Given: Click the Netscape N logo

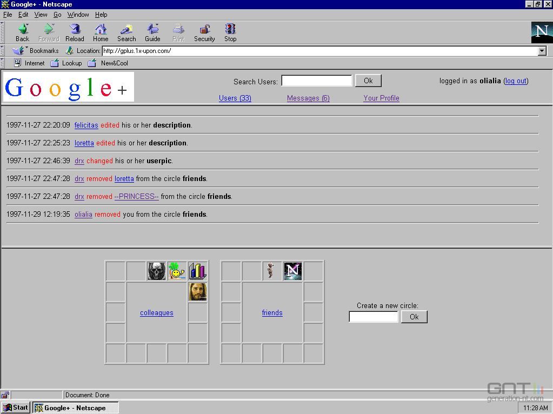Looking at the screenshot, I should [542, 32].
